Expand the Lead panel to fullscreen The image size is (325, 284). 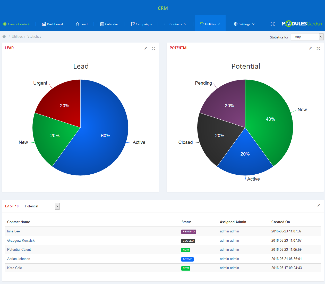click(153, 48)
